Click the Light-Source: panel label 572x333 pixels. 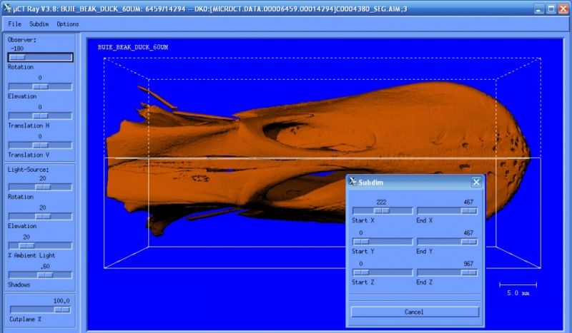28,170
